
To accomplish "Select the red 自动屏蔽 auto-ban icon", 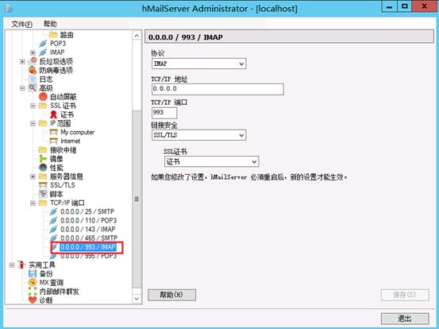I will pyautogui.click(x=43, y=97).
